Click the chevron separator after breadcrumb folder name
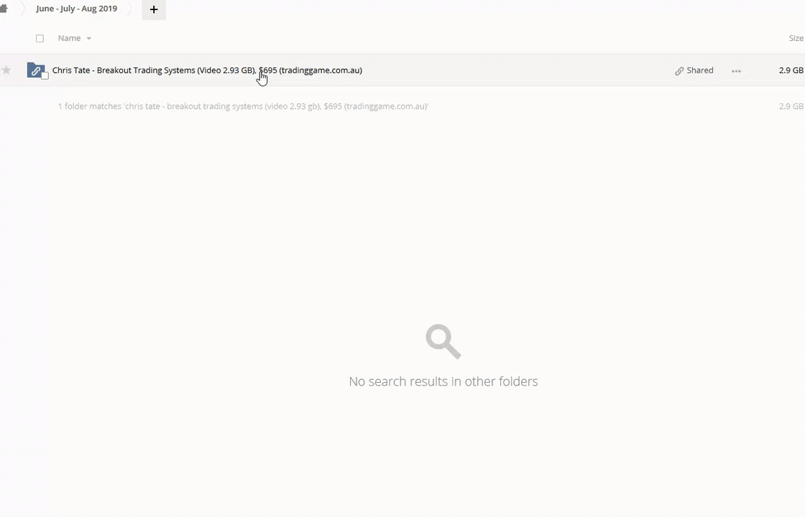 [130, 9]
